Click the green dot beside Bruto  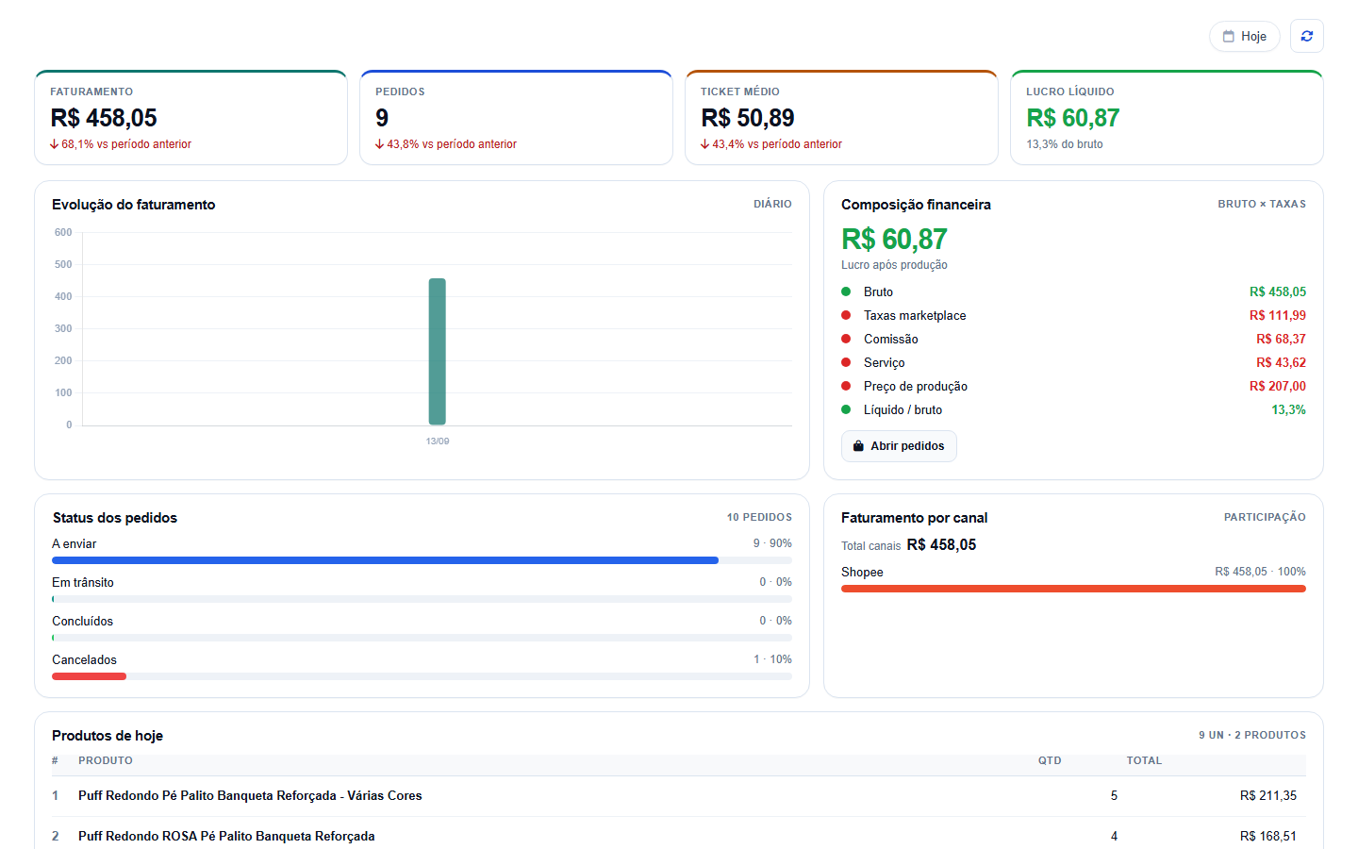pyautogui.click(x=846, y=291)
